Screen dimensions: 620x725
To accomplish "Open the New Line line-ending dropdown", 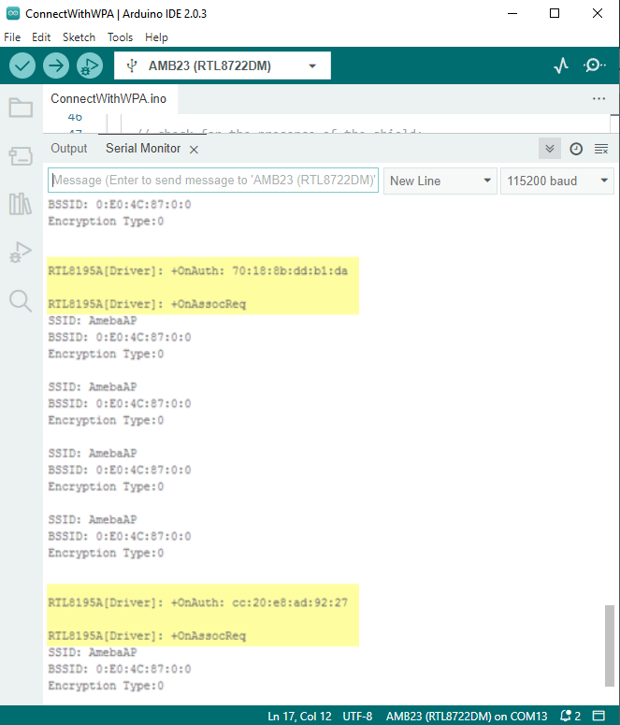I will (440, 181).
